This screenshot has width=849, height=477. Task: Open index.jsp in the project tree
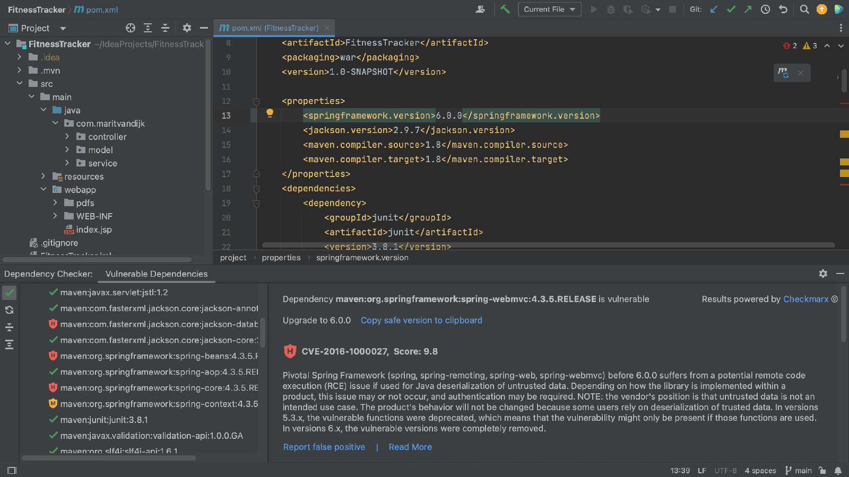(94, 229)
